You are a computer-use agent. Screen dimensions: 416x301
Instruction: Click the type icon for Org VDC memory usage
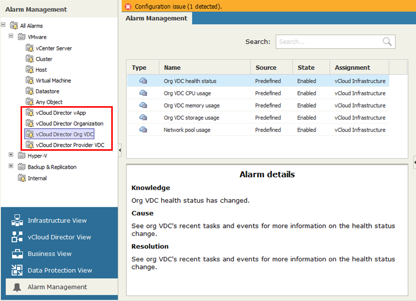point(143,105)
